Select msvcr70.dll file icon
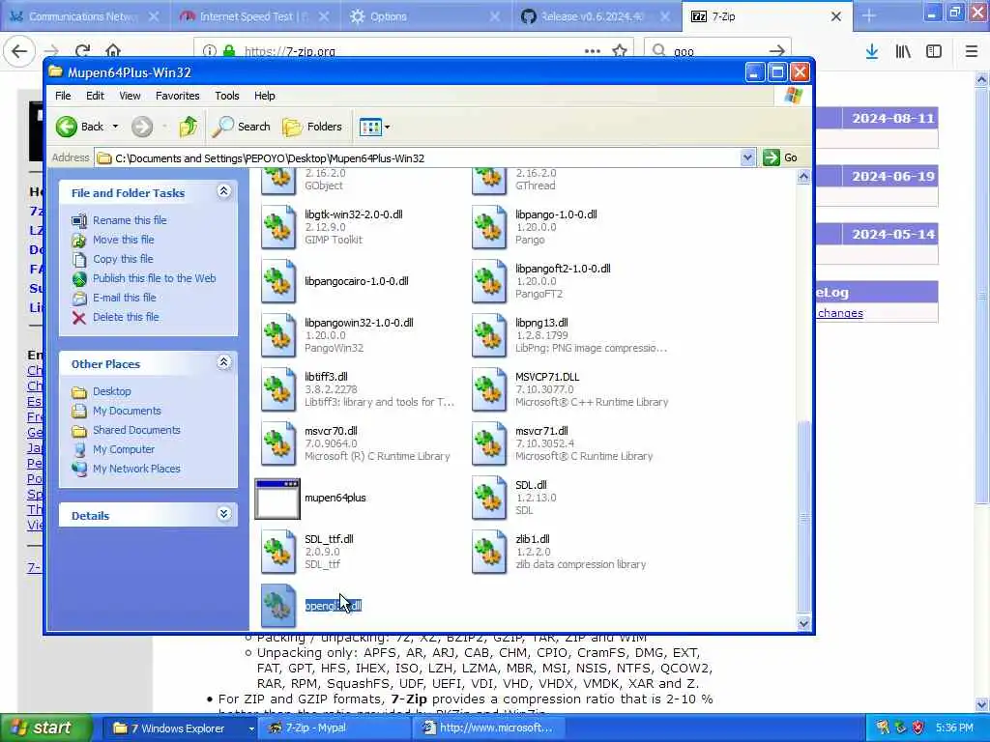Screen dimensions: 990x742 (277, 444)
